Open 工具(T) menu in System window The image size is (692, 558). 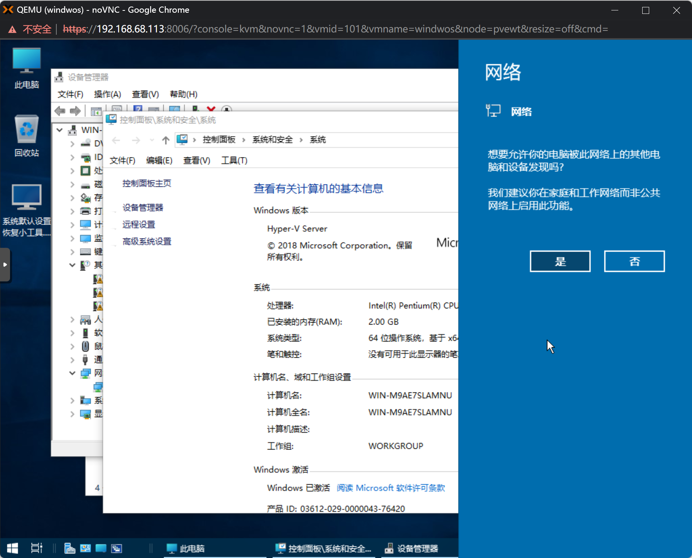[234, 161]
